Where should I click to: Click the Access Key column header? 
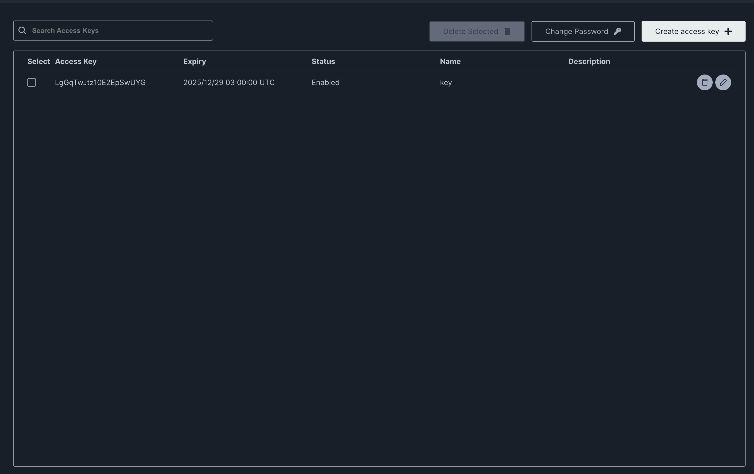click(76, 61)
